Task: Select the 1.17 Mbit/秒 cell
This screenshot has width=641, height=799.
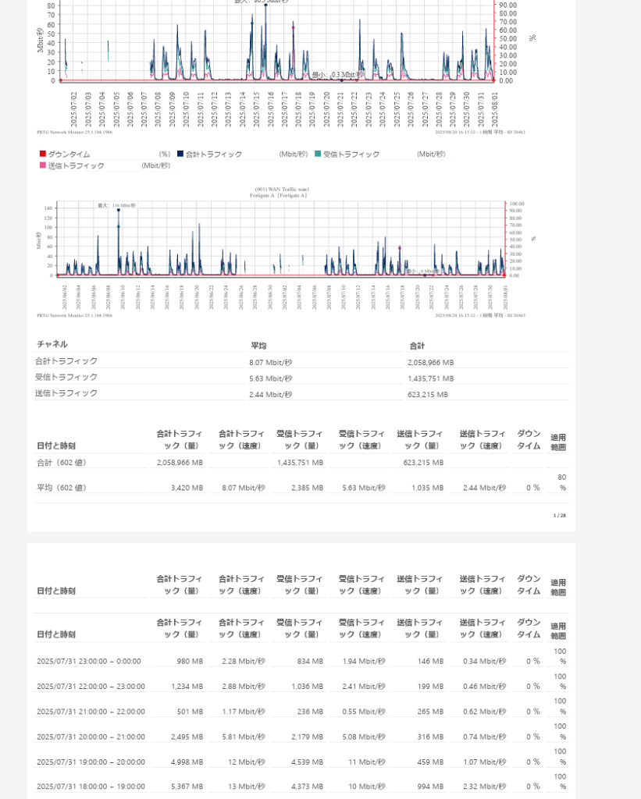Action: point(244,712)
